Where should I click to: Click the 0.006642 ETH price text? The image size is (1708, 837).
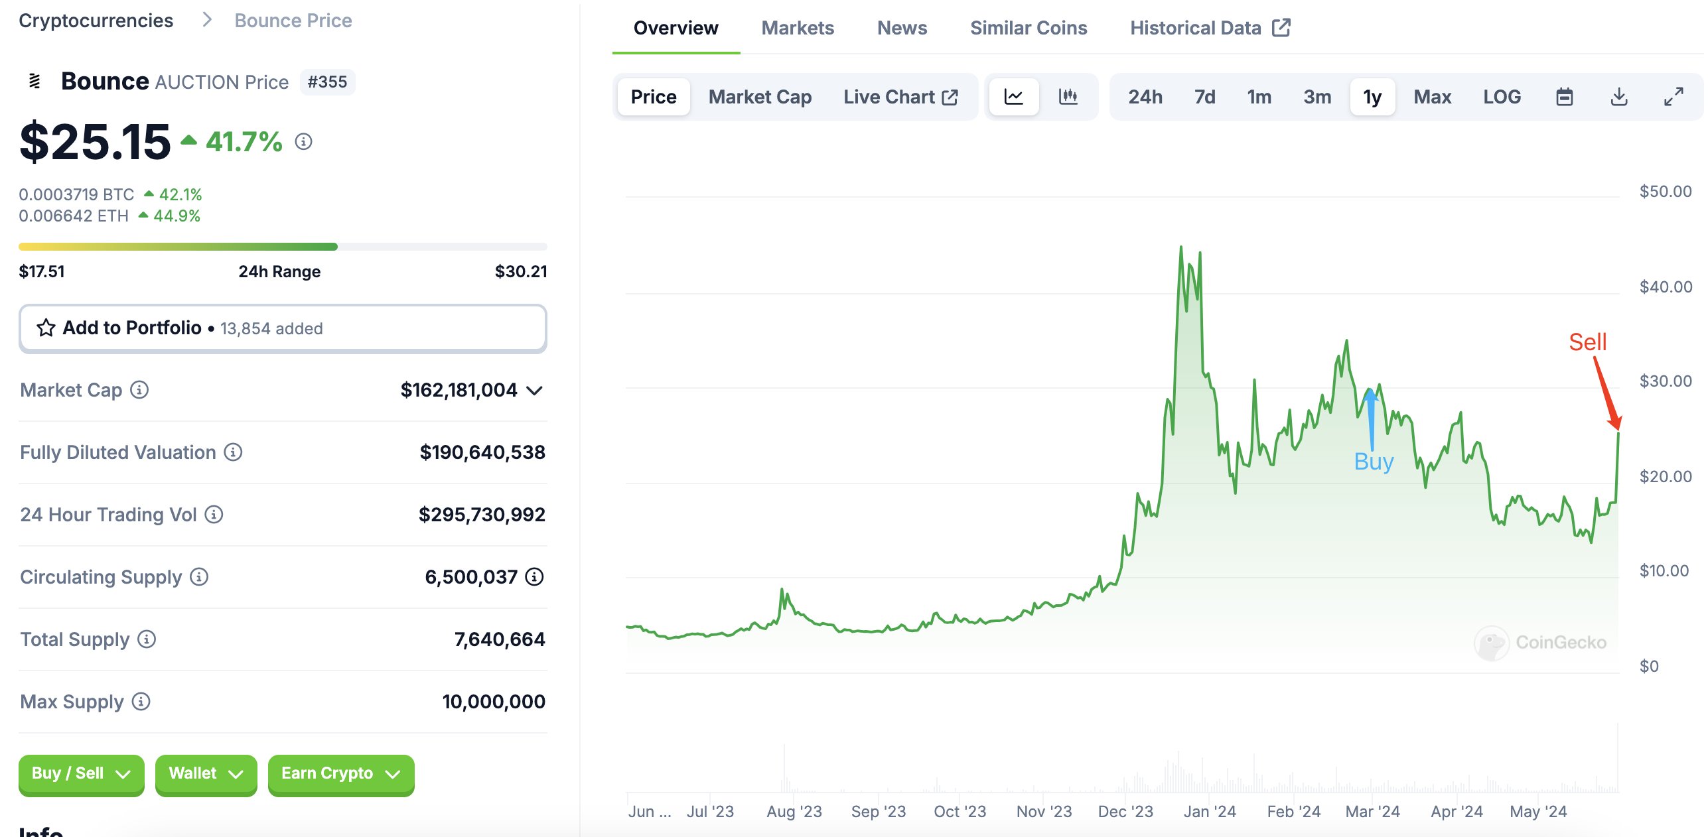pos(74,216)
